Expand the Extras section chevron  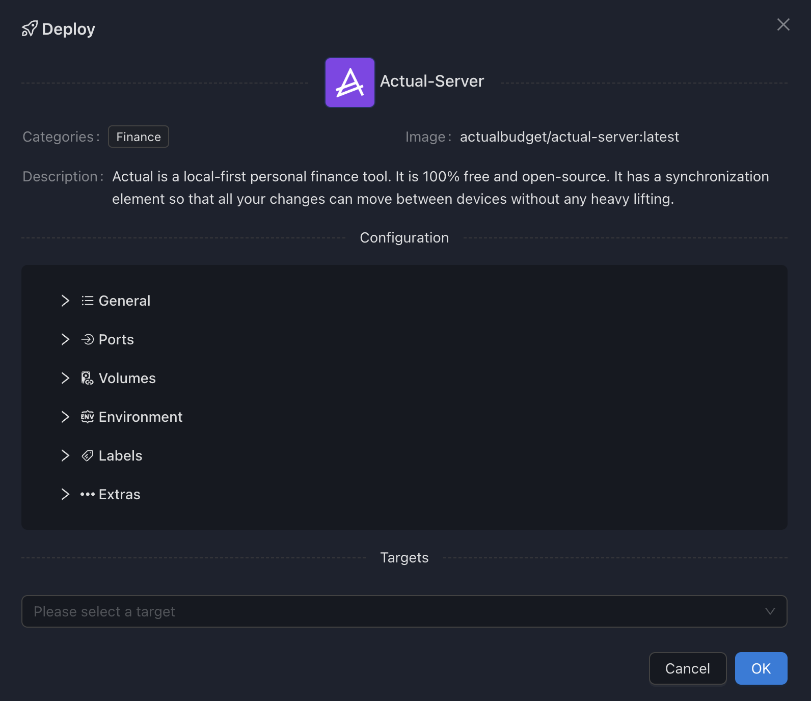(x=65, y=494)
